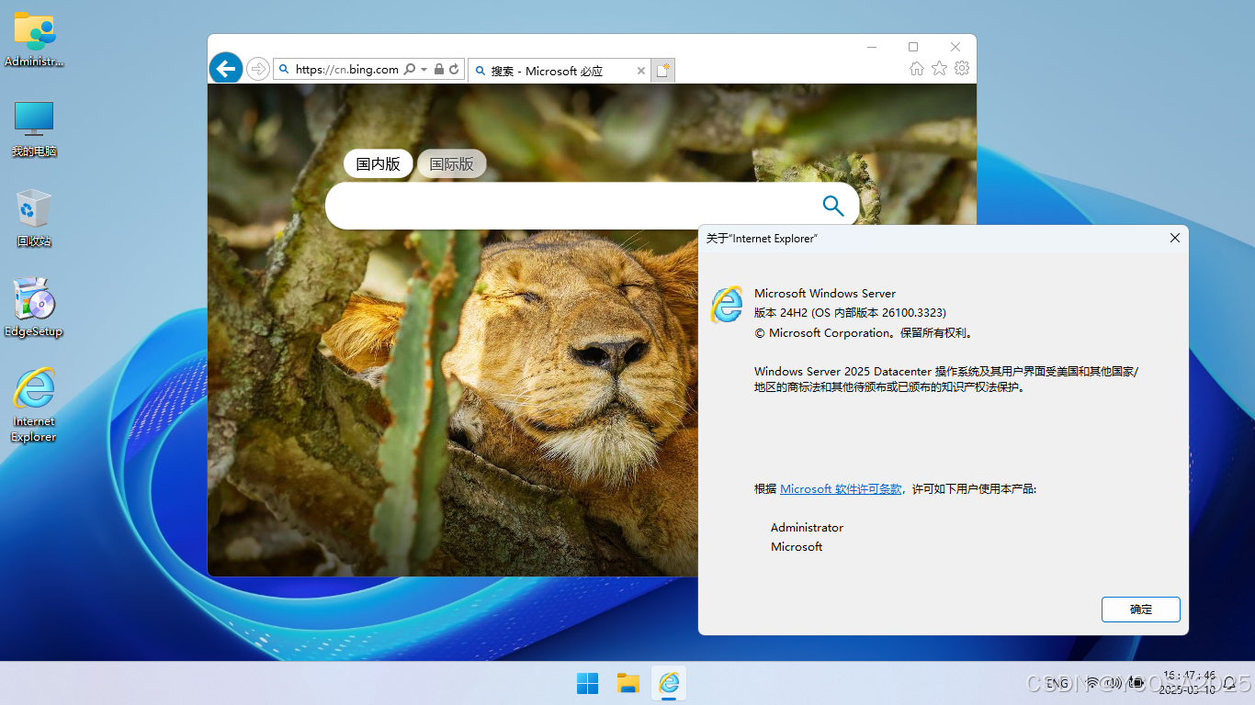This screenshot has width=1255, height=705.
Task: Click the 'Microsoft Windows Server' text
Action: (825, 294)
